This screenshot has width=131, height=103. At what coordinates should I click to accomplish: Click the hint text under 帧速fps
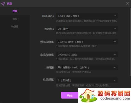[x=87, y=33]
